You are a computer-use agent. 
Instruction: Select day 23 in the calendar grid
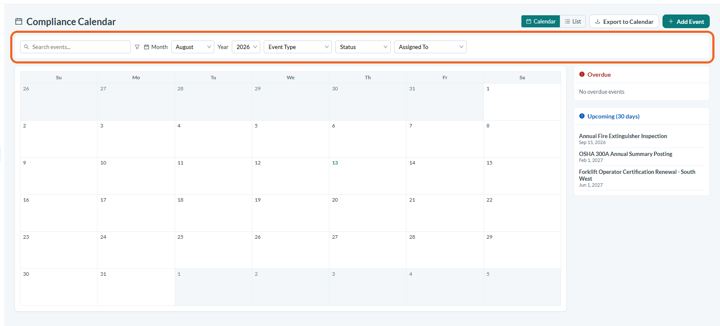[59, 250]
